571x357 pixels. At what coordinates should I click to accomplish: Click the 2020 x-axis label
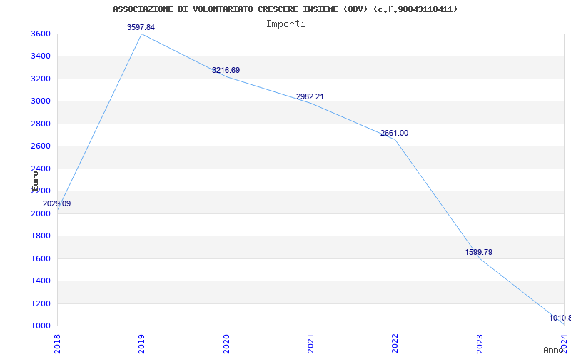(226, 343)
